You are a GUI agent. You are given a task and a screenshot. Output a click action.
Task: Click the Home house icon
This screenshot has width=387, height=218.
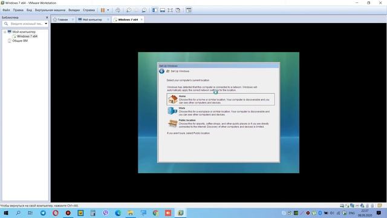click(x=173, y=99)
